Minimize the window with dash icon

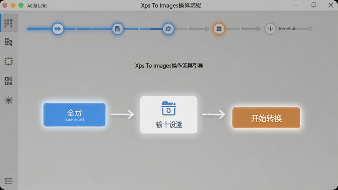click(x=296, y=5)
